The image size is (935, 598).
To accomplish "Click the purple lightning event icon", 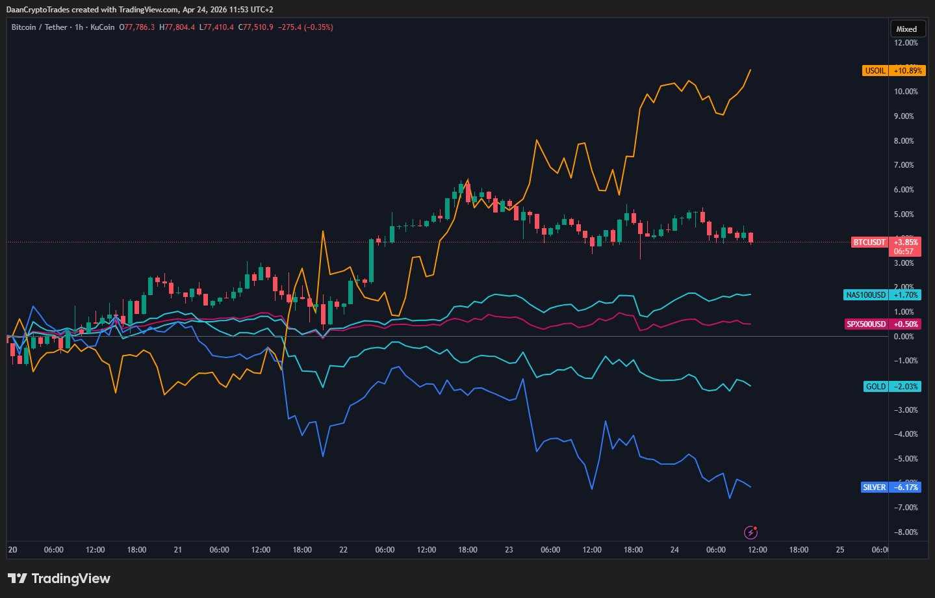I will click(x=750, y=532).
